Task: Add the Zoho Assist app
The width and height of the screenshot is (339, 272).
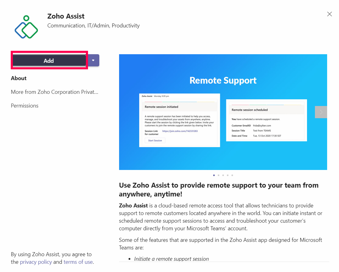Action: pos(49,61)
